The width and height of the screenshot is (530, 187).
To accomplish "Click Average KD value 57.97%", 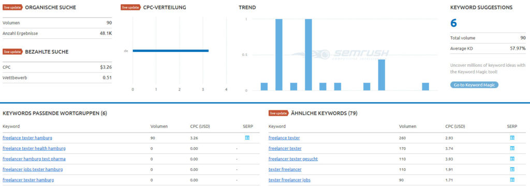I will [x=518, y=48].
